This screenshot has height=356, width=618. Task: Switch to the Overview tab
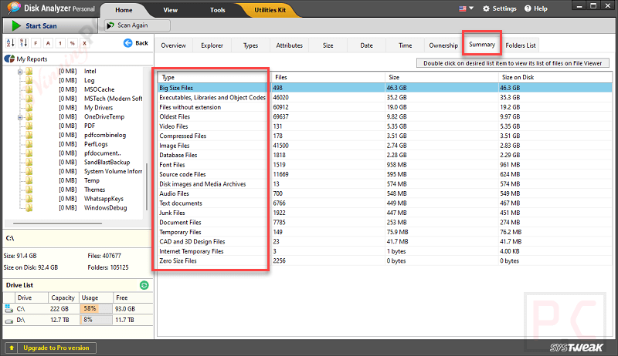(173, 45)
